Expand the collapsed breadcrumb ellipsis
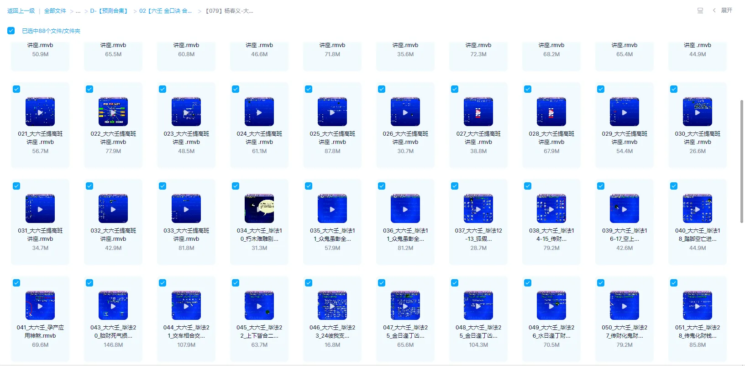 coord(78,11)
